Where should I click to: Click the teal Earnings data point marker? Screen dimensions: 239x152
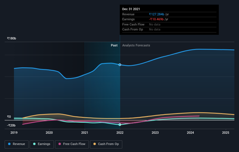[x=120, y=125]
